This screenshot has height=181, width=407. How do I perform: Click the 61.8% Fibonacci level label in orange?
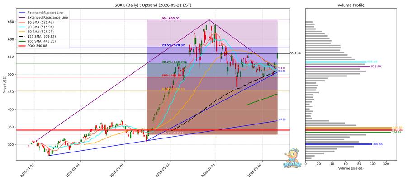click(x=173, y=89)
